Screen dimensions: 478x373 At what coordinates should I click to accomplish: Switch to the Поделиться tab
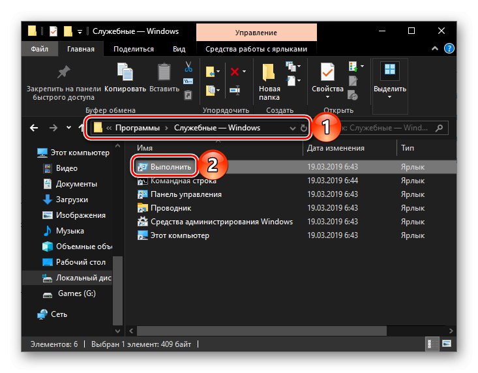[134, 49]
